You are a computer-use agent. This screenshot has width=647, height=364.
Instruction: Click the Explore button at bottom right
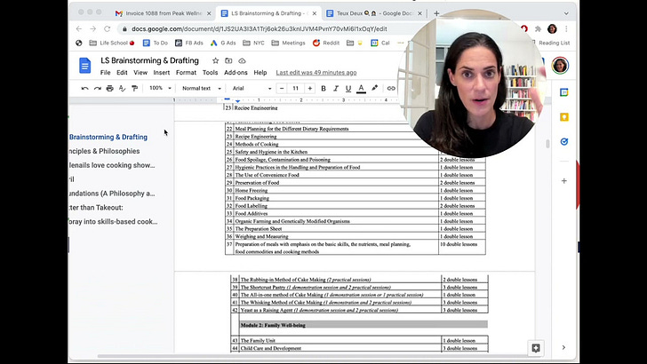tap(536, 348)
